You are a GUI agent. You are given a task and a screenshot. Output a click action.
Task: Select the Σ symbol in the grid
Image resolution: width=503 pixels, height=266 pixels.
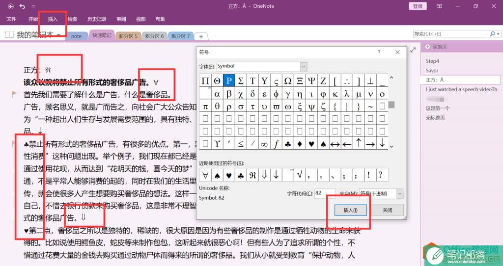tap(241, 80)
